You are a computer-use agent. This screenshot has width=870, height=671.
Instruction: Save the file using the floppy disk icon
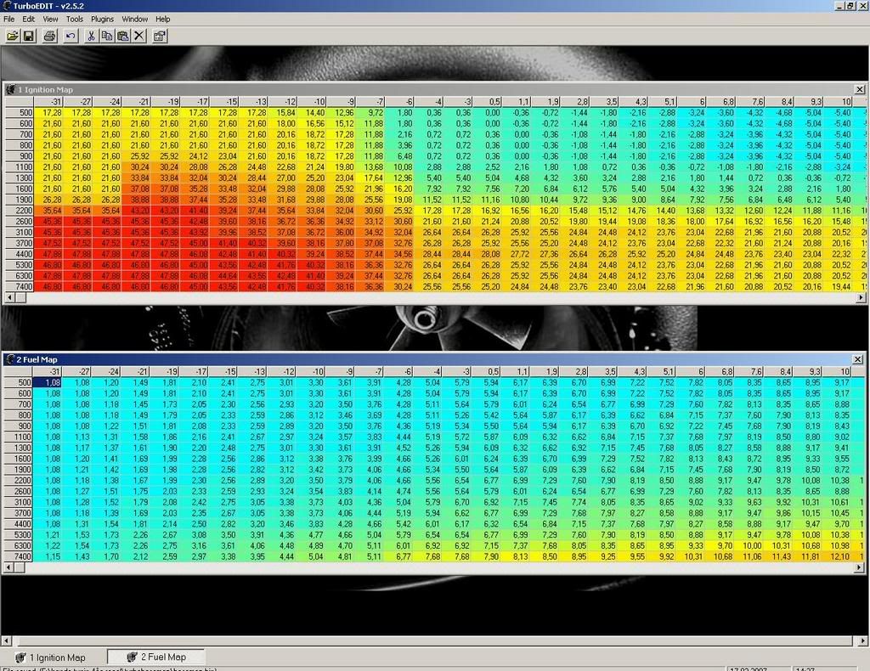coord(29,36)
